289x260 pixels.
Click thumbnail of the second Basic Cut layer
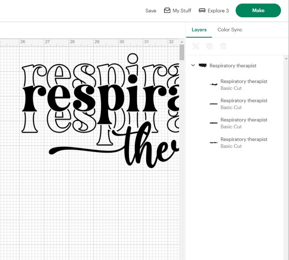click(x=214, y=104)
